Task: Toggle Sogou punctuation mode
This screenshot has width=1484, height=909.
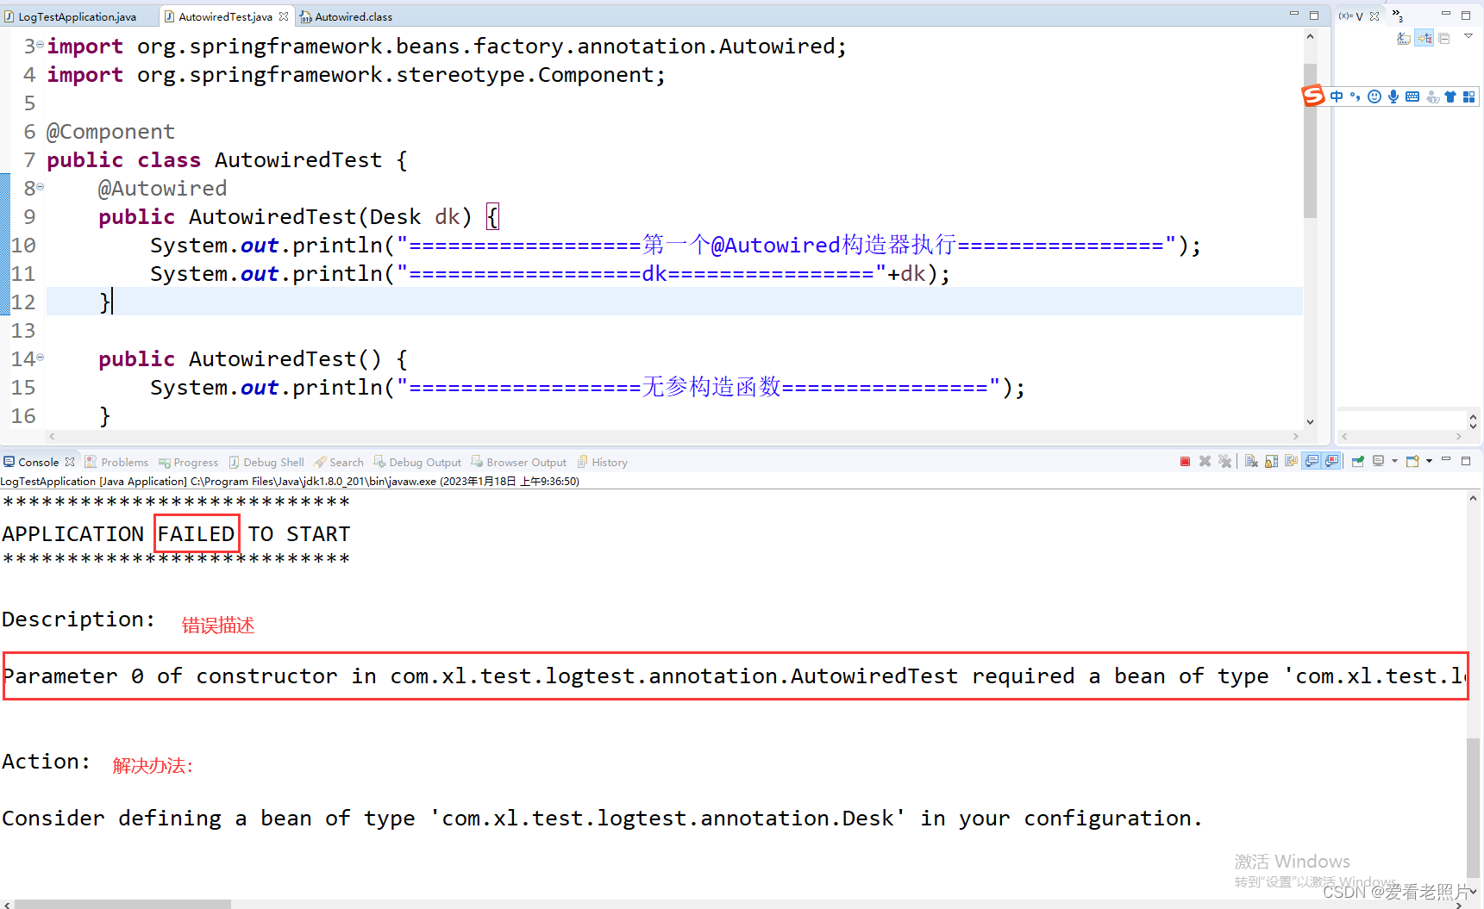Action: tap(1355, 97)
